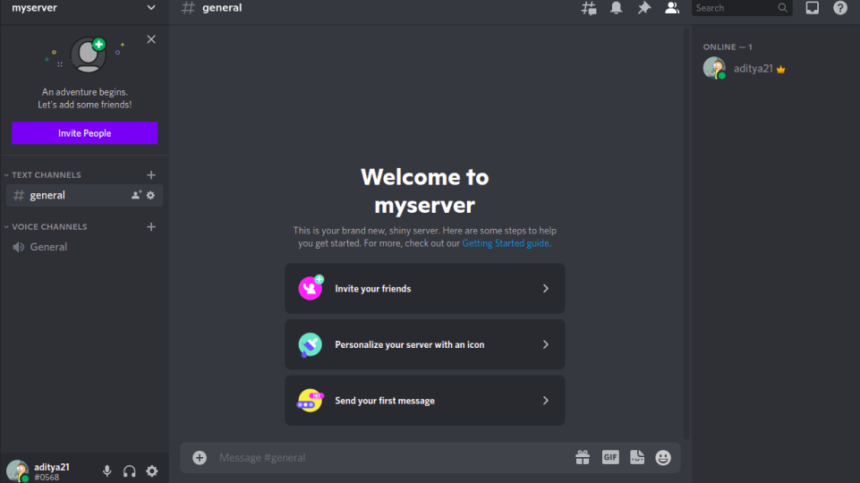Open User Settings gear
This screenshot has width=860, height=483.
tap(152, 471)
